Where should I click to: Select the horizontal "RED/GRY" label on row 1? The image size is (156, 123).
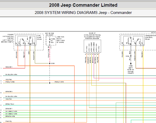tap(9, 67)
